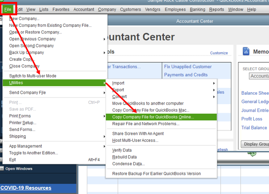Choose Verify Data from Utilities submenu
Screen dimensions: 269x194
tap(122, 150)
